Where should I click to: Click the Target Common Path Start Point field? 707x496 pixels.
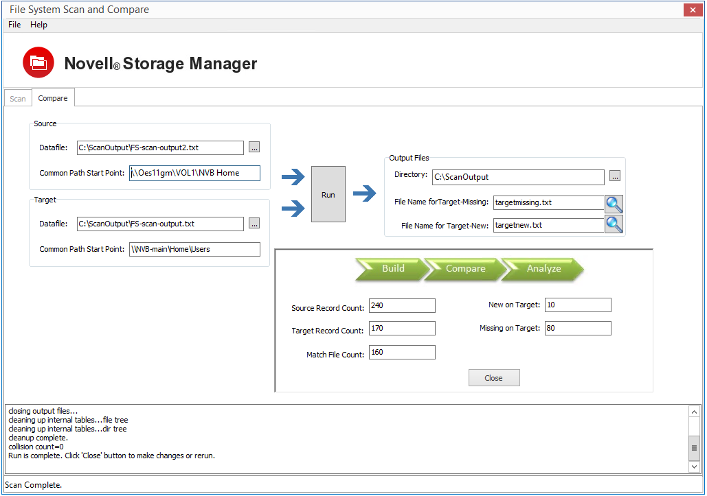point(194,249)
